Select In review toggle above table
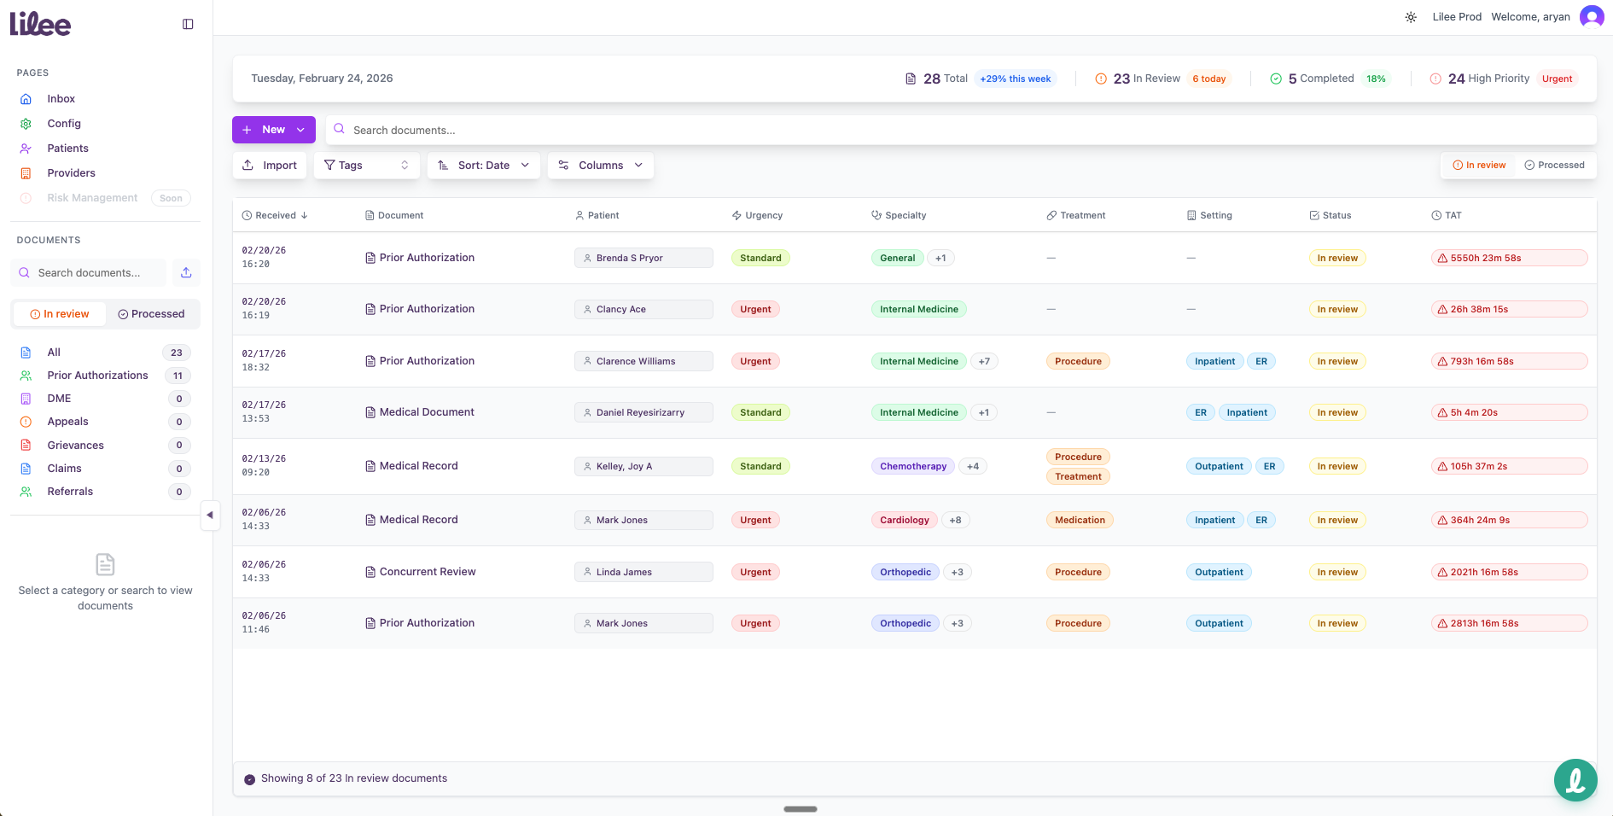The width and height of the screenshot is (1613, 816). [x=1479, y=166]
